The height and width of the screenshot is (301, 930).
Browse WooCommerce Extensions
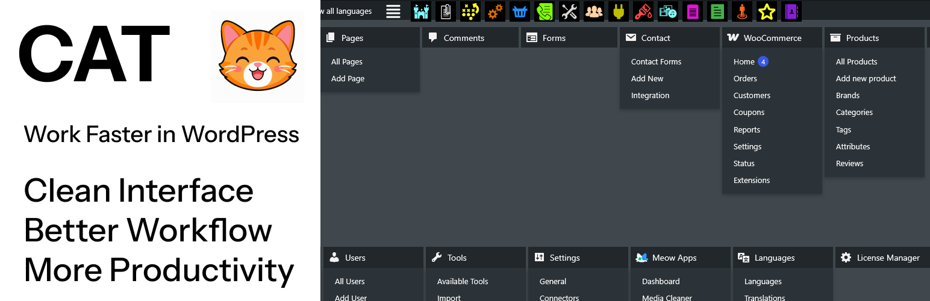(x=752, y=180)
